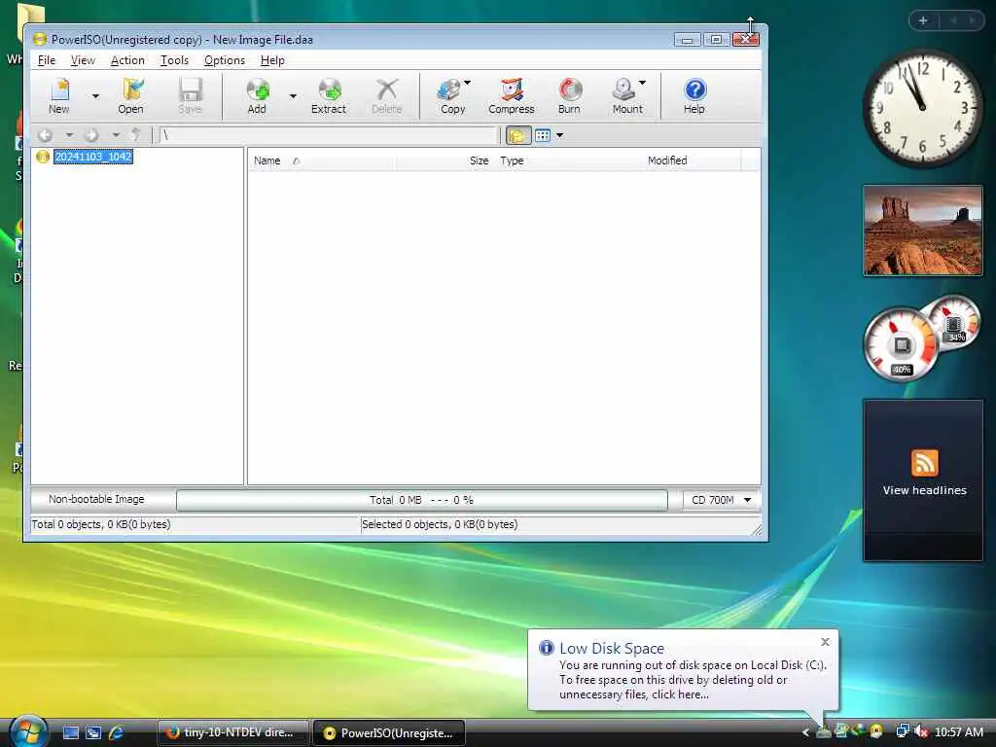The width and height of the screenshot is (996, 747).
Task: Click the sidebar add gadgets plus button
Action: point(923,21)
